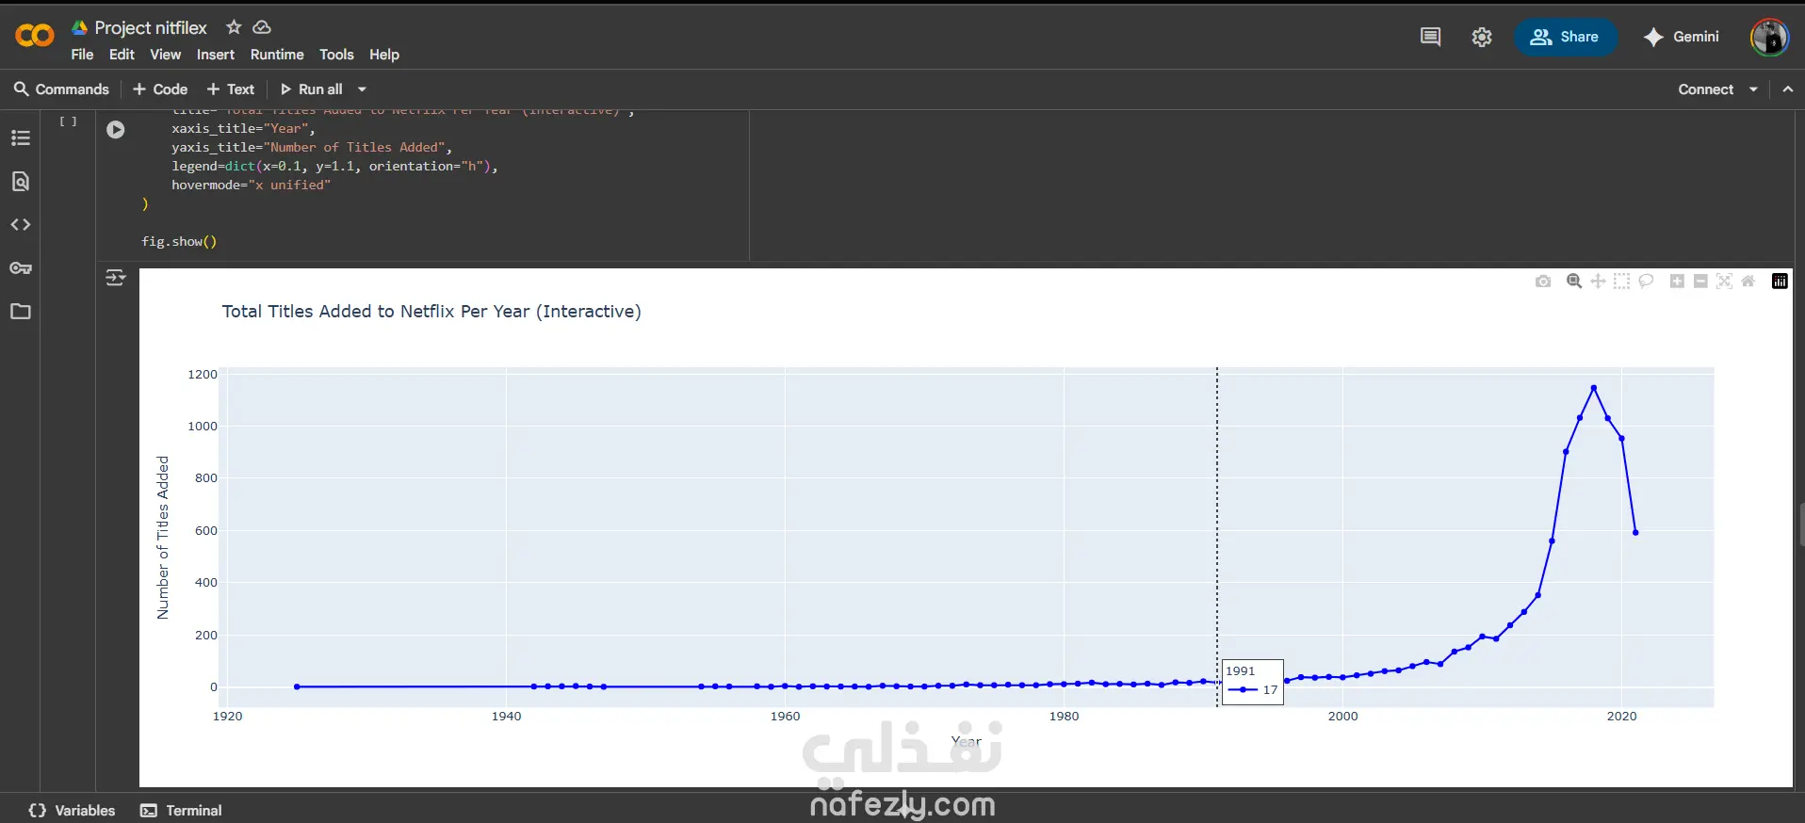The width and height of the screenshot is (1805, 823).
Task: Click the chart title text
Action: tap(431, 312)
